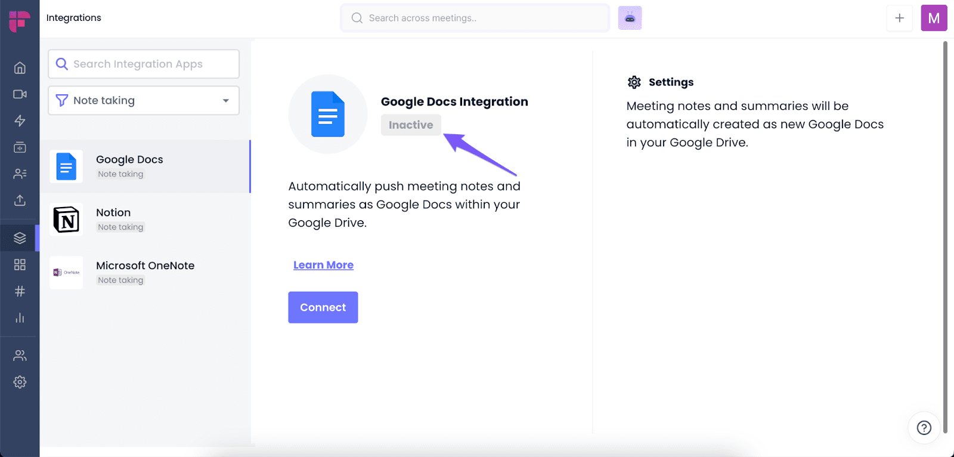Click the filter funnel icon

61,100
